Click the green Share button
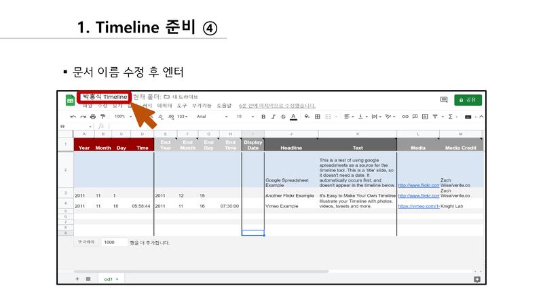 pyautogui.click(x=468, y=100)
